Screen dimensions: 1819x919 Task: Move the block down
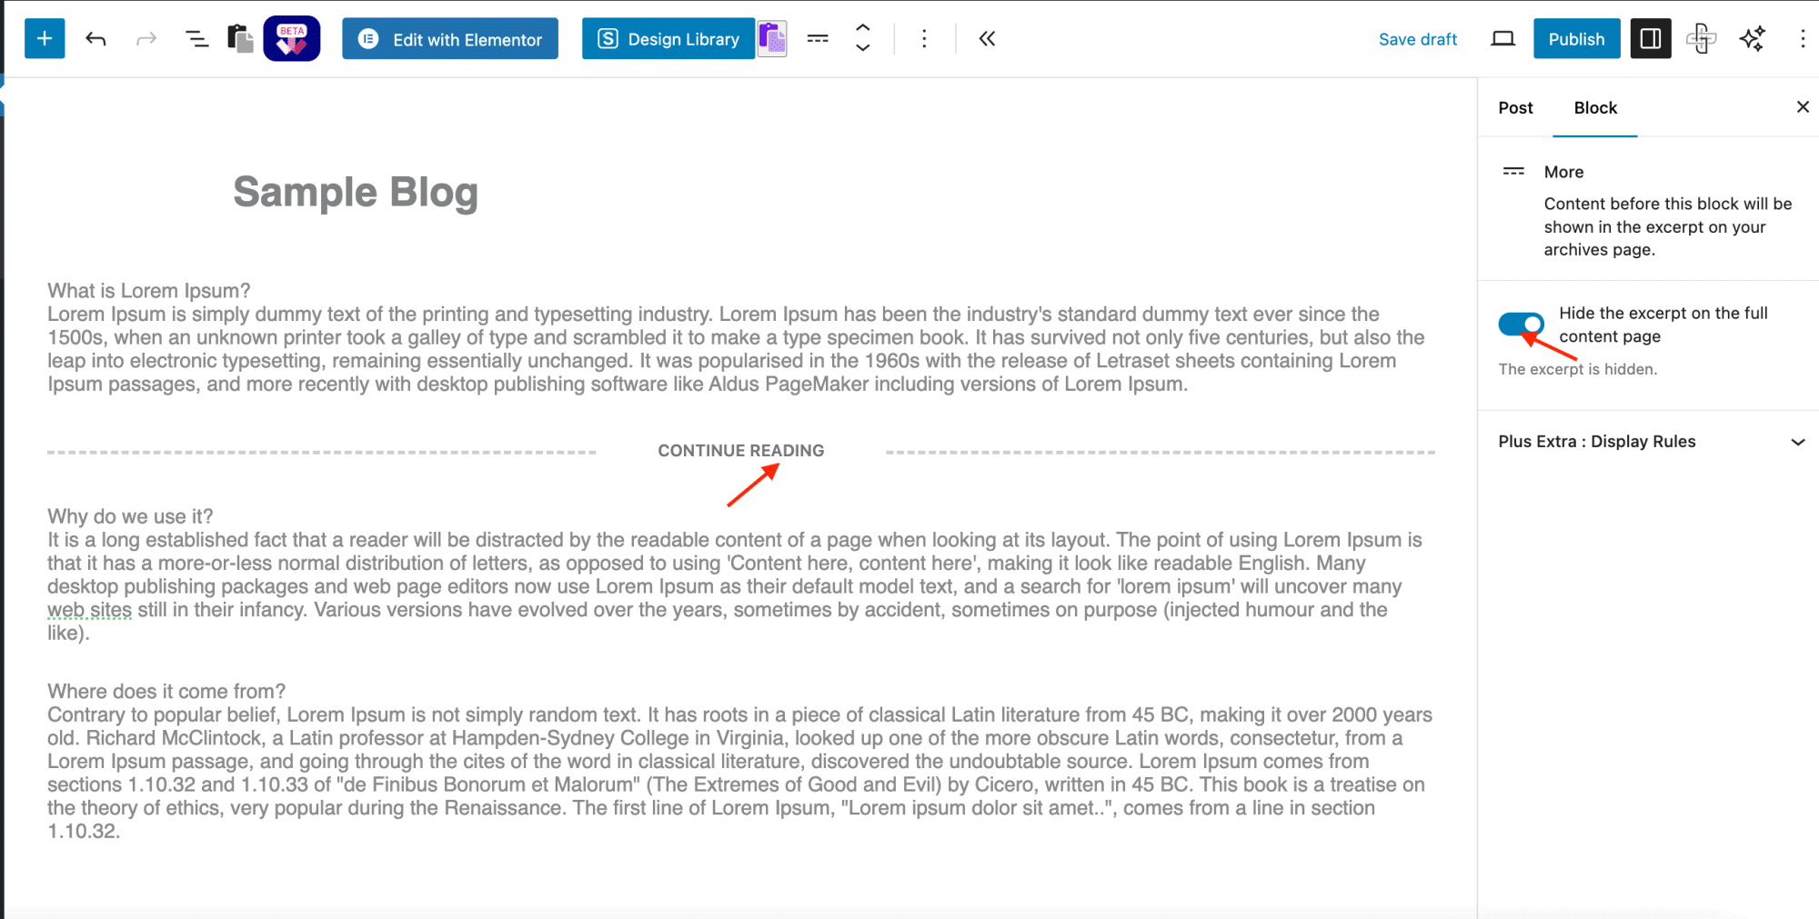863,48
